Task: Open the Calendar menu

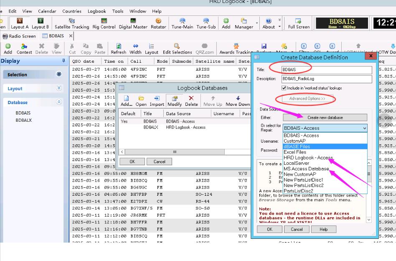Action: pyautogui.click(x=47, y=11)
